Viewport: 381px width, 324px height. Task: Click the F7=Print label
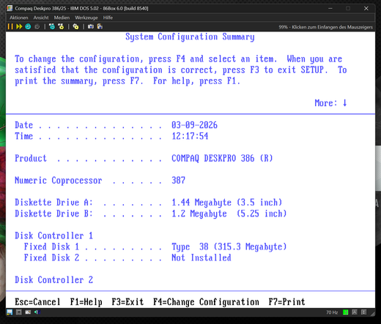(286, 302)
